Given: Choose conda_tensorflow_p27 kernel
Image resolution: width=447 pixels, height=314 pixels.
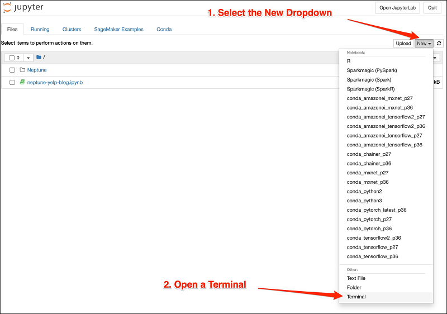Looking at the screenshot, I should point(386,248).
